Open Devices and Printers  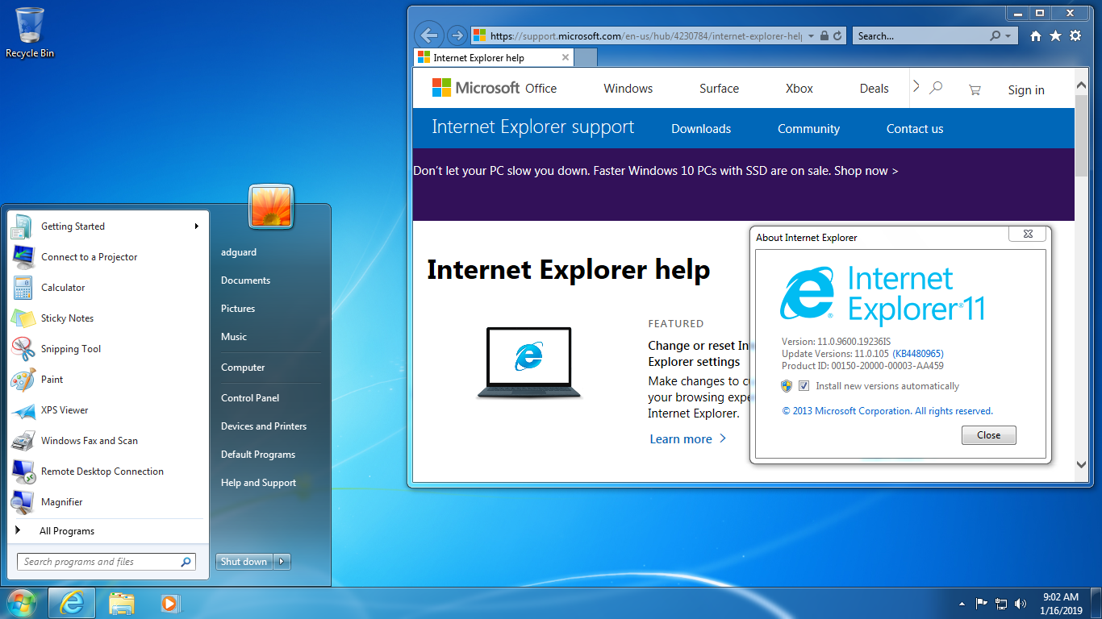click(264, 426)
